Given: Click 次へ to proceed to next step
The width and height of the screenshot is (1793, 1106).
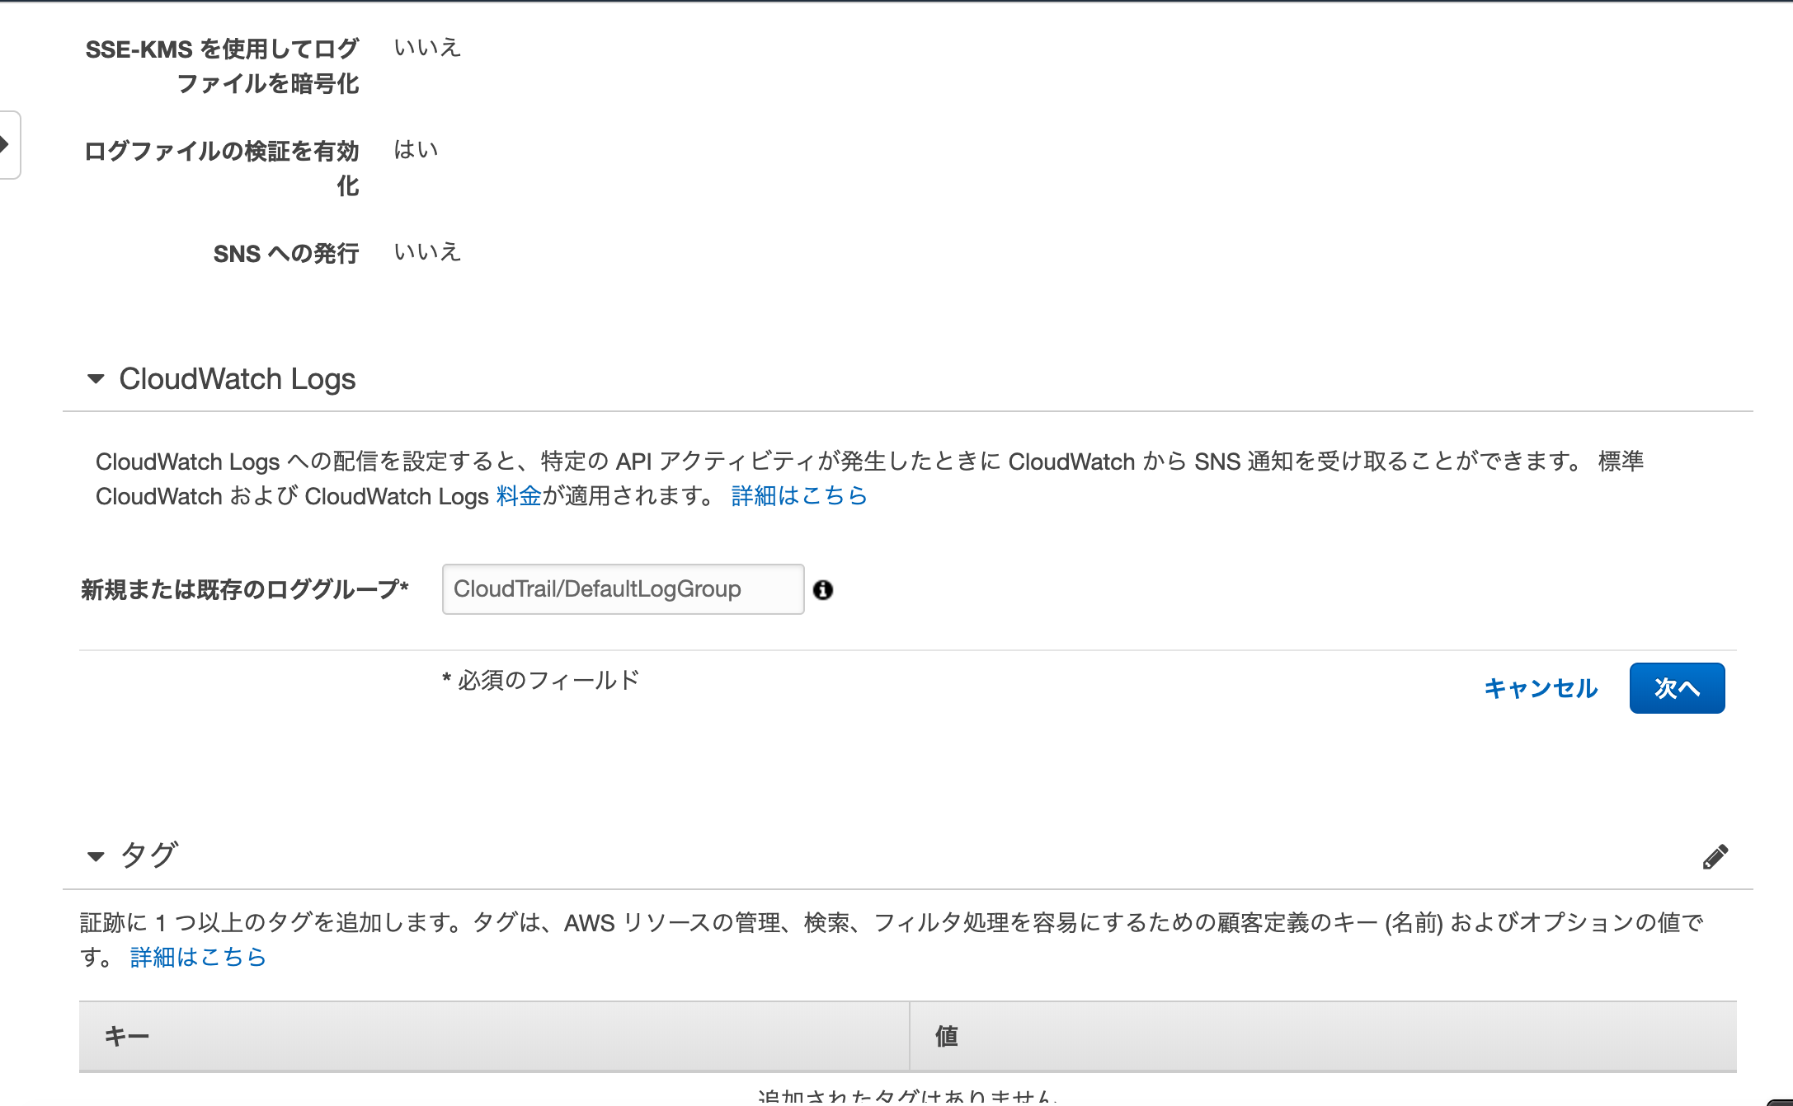Looking at the screenshot, I should click(x=1679, y=687).
